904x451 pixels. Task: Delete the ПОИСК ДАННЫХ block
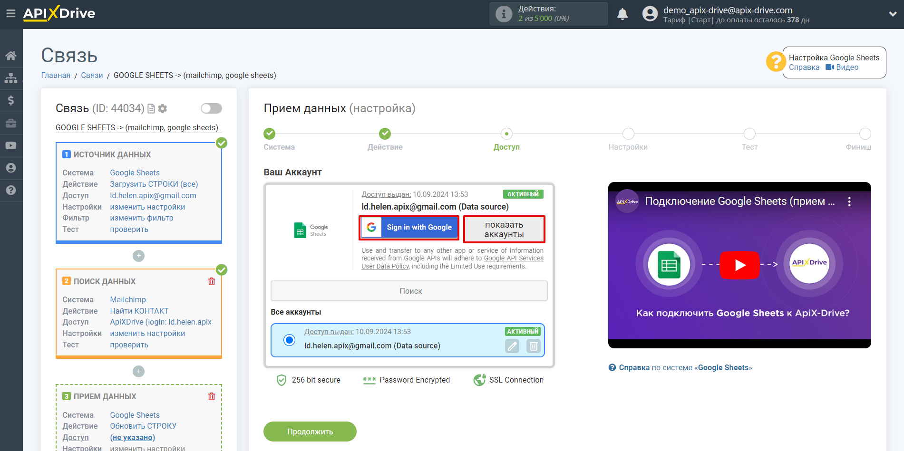coord(212,281)
